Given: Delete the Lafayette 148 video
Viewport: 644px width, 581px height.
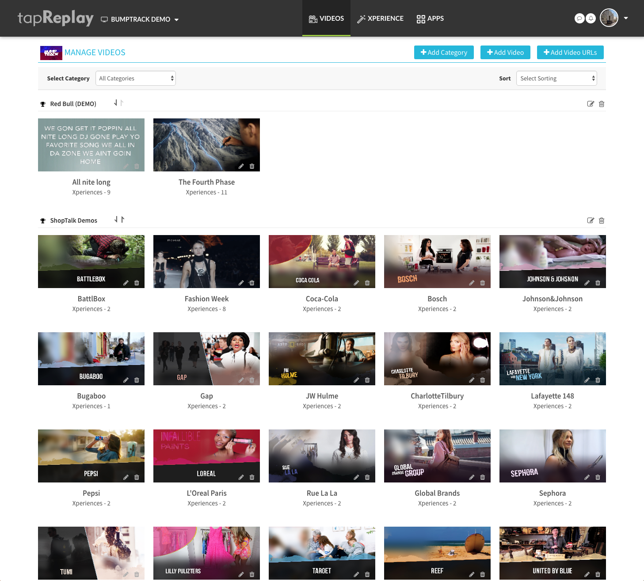Looking at the screenshot, I should [598, 380].
